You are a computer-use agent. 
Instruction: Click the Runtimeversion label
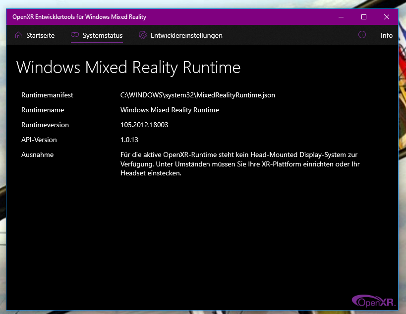tap(45, 125)
